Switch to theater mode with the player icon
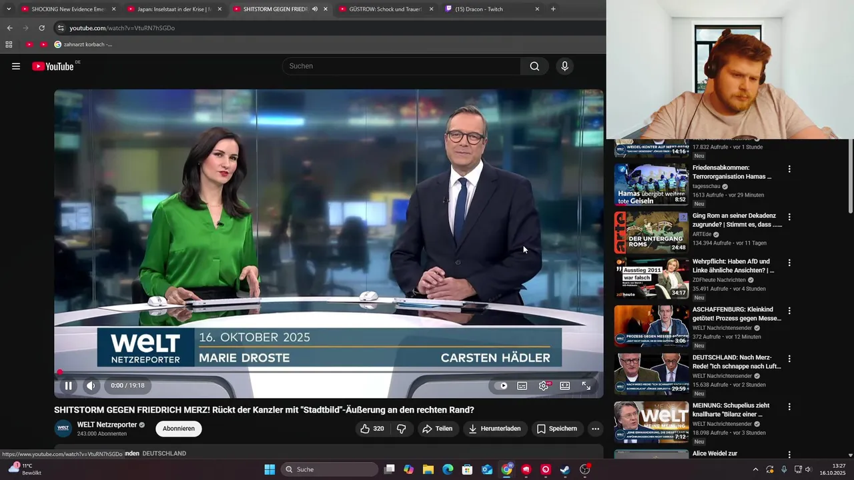The width and height of the screenshot is (854, 480). (x=565, y=385)
